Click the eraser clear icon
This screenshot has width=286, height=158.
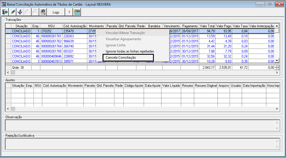point(13,12)
